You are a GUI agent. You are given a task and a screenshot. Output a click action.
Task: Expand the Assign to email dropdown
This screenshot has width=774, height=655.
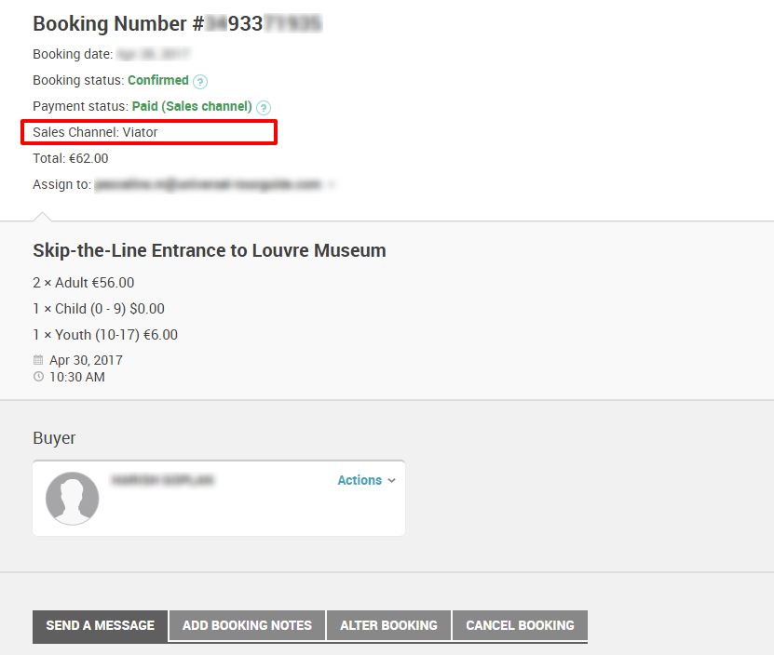click(332, 185)
